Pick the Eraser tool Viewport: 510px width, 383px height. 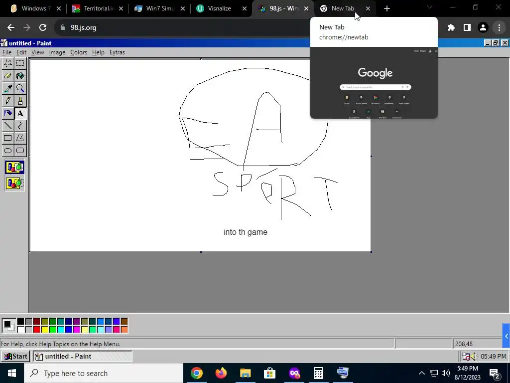tap(8, 76)
